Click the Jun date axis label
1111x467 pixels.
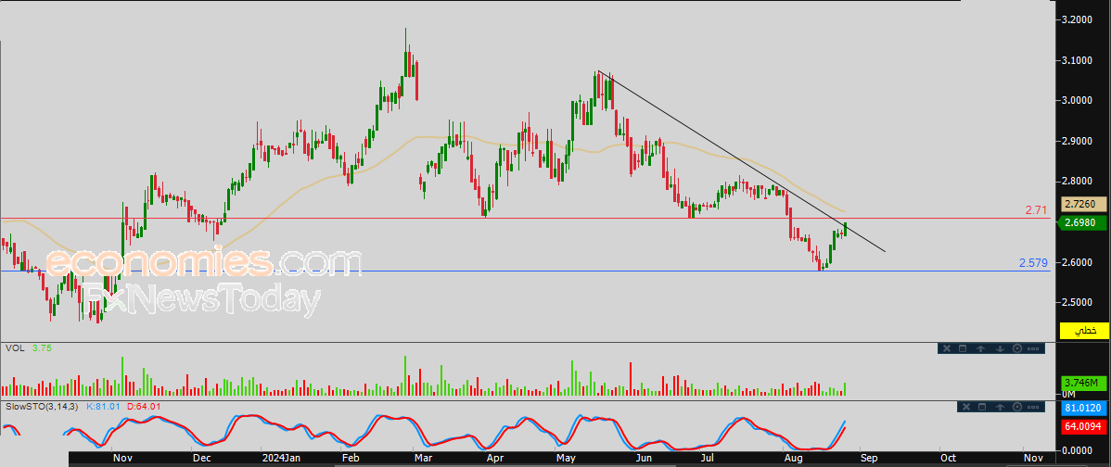644,459
